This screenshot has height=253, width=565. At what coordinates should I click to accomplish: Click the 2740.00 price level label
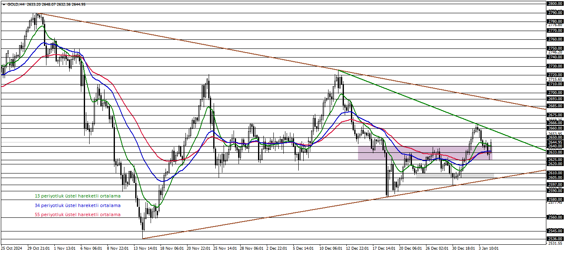click(x=555, y=57)
